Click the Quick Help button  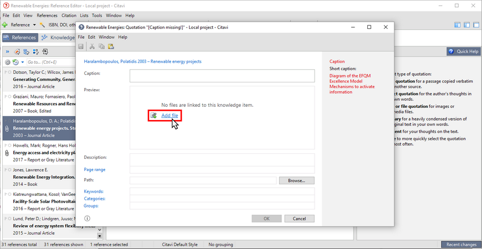[x=463, y=51]
